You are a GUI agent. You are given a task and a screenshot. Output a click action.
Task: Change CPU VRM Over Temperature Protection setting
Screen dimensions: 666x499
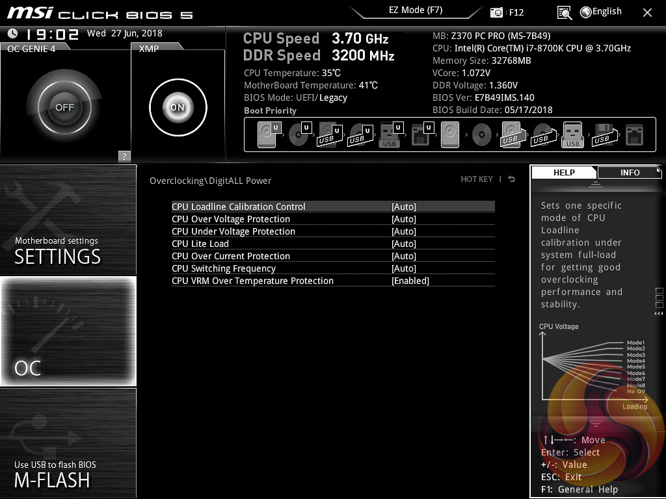tap(333, 281)
